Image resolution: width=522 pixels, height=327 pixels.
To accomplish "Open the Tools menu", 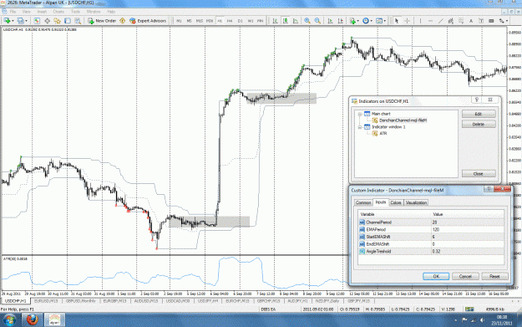I will pyautogui.click(x=75, y=12).
